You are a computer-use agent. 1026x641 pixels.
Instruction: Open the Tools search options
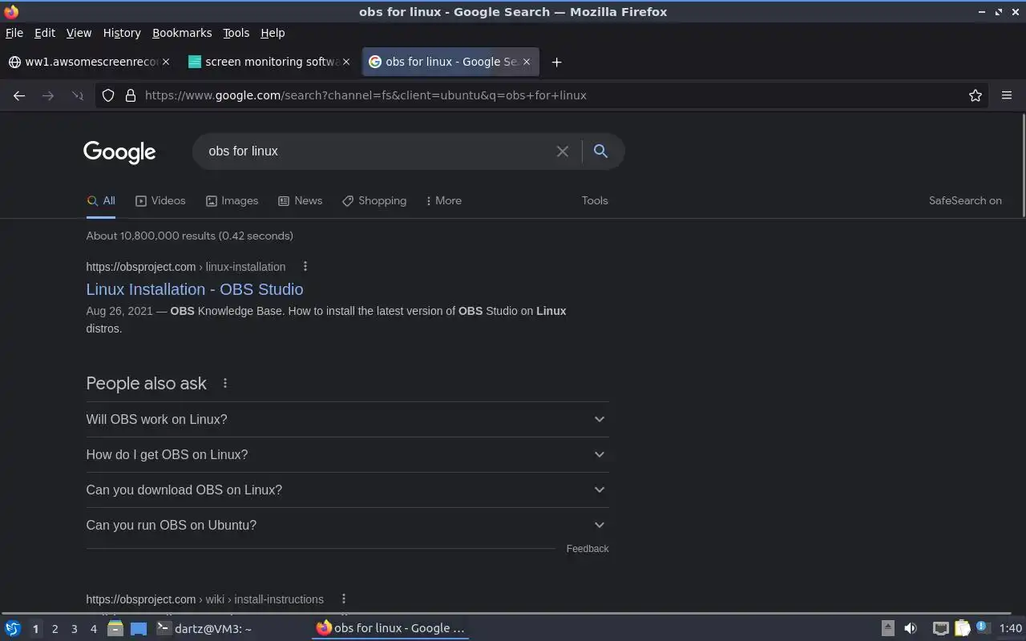595,200
